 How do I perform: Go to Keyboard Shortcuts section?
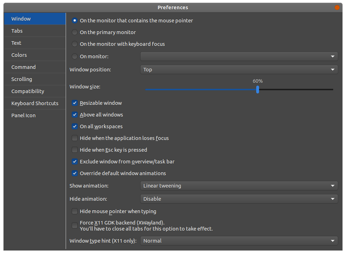coord(35,103)
